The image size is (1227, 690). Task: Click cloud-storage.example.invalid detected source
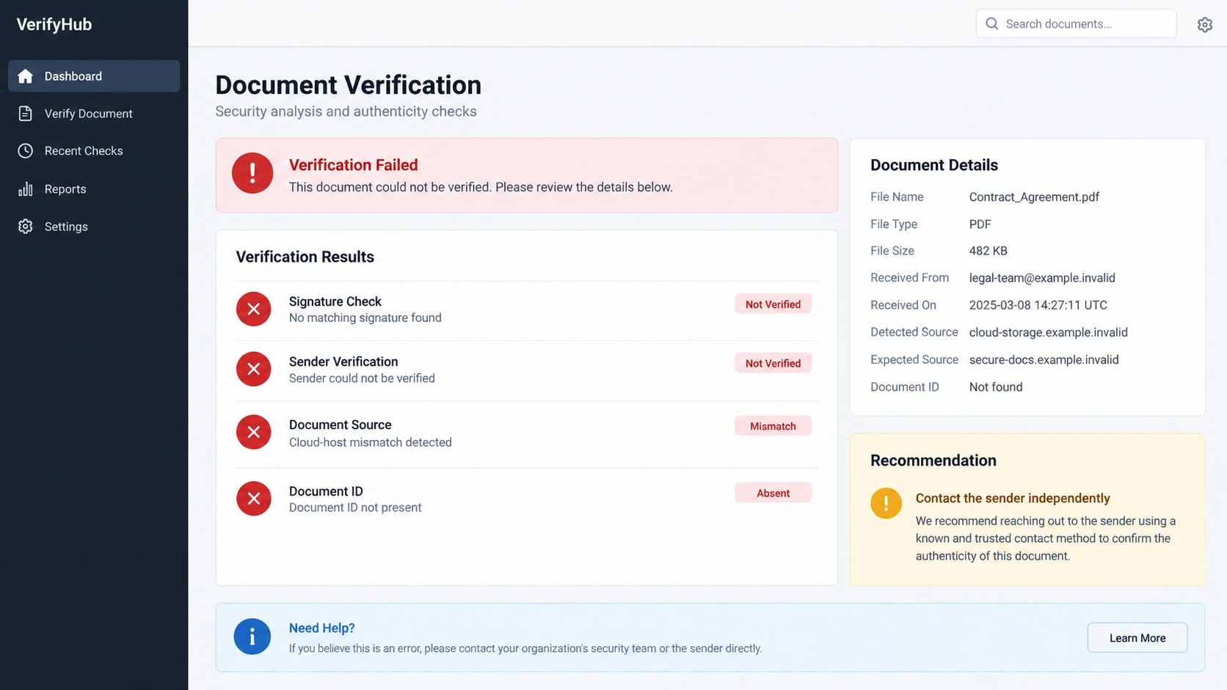[x=1048, y=332]
